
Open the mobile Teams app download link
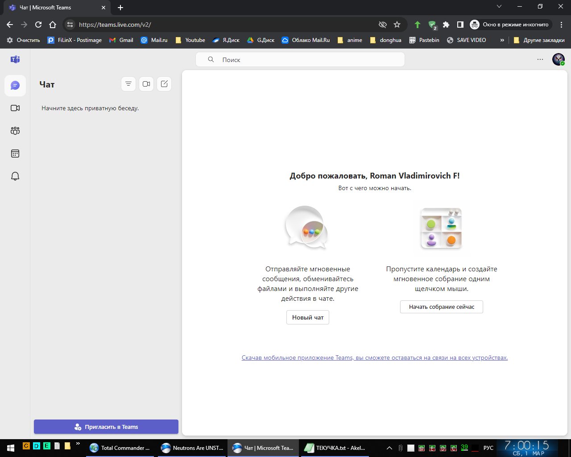375,357
